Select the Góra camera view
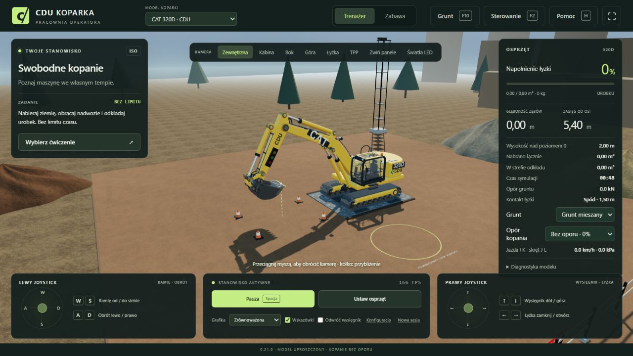 tap(310, 52)
